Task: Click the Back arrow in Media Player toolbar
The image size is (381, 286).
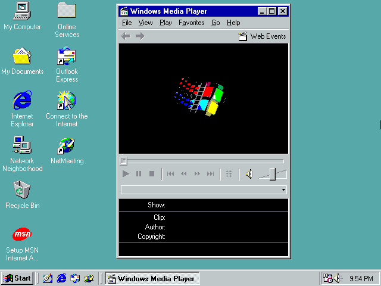Action: [x=126, y=36]
